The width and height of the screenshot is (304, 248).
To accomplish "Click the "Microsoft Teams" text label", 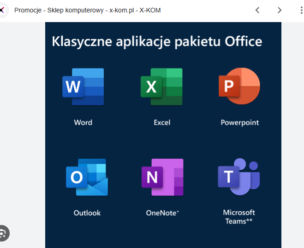I will pos(239,217).
